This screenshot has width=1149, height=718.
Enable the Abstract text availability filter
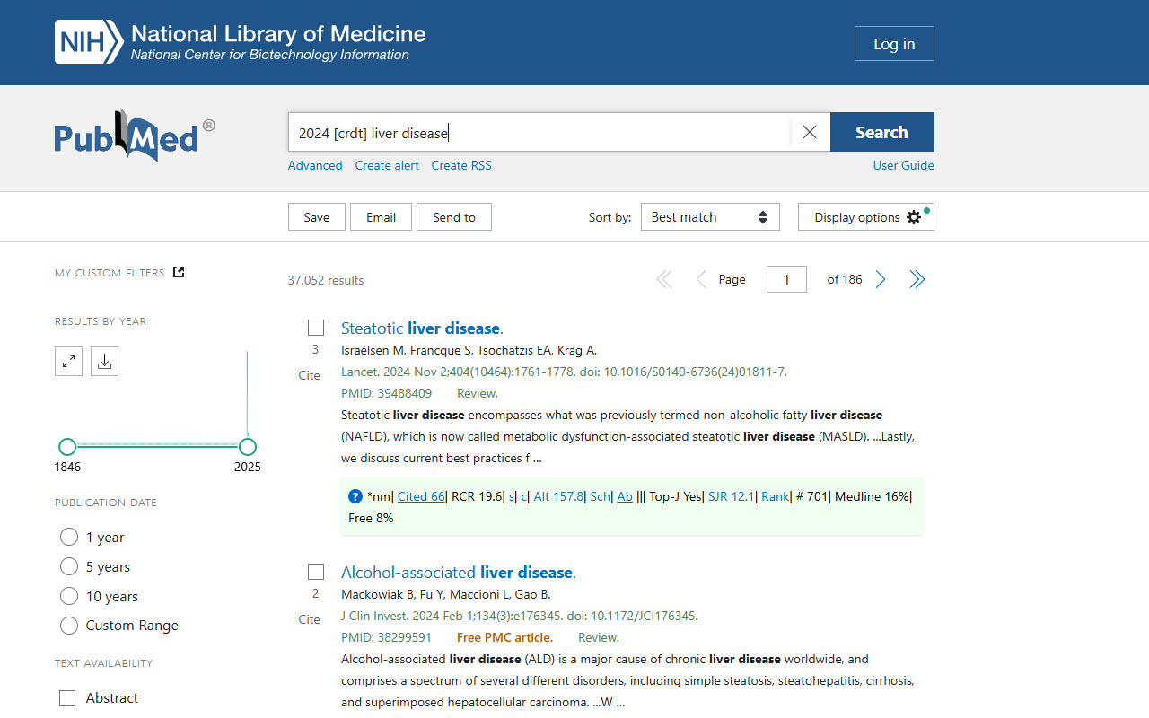(x=66, y=697)
